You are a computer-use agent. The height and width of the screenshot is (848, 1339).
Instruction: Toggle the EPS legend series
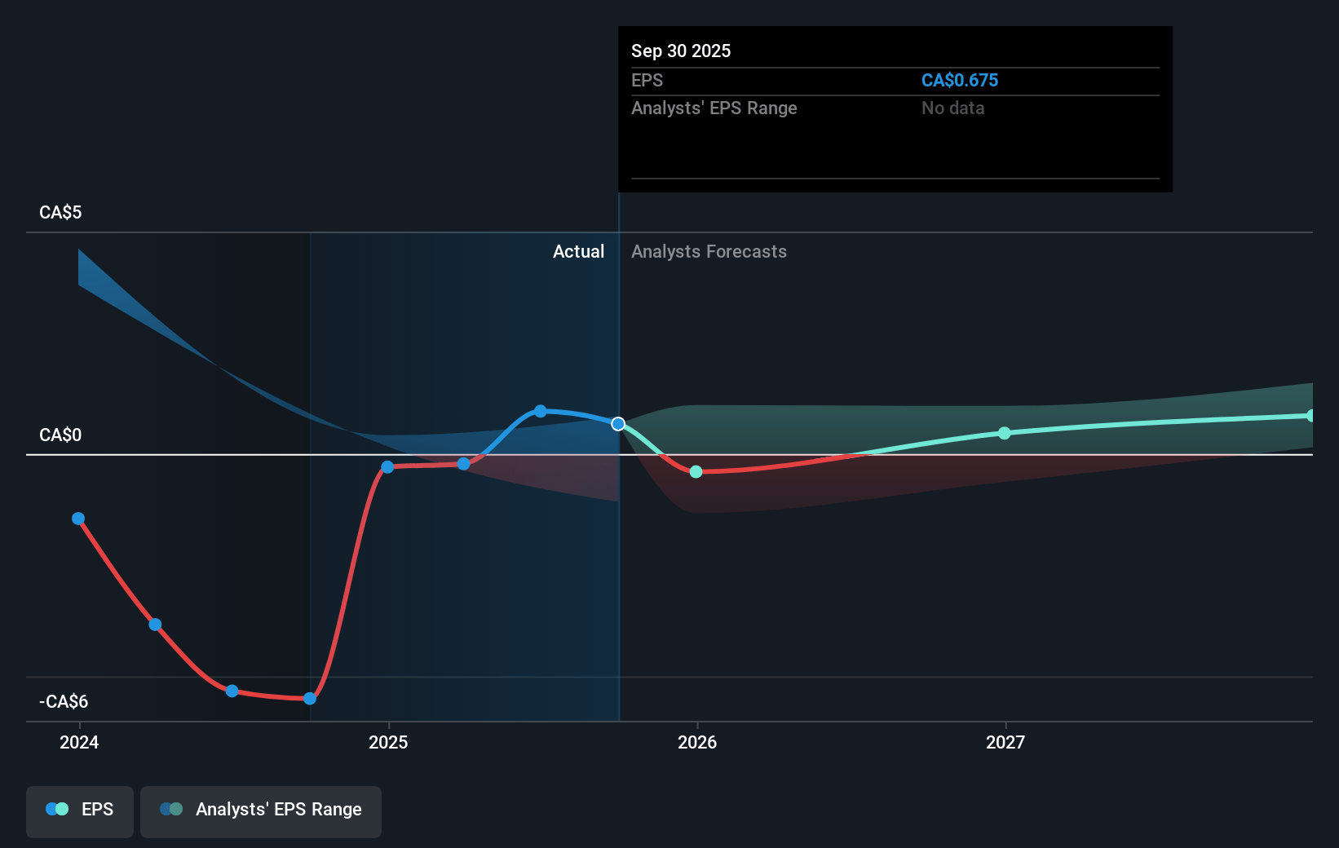tap(80, 810)
